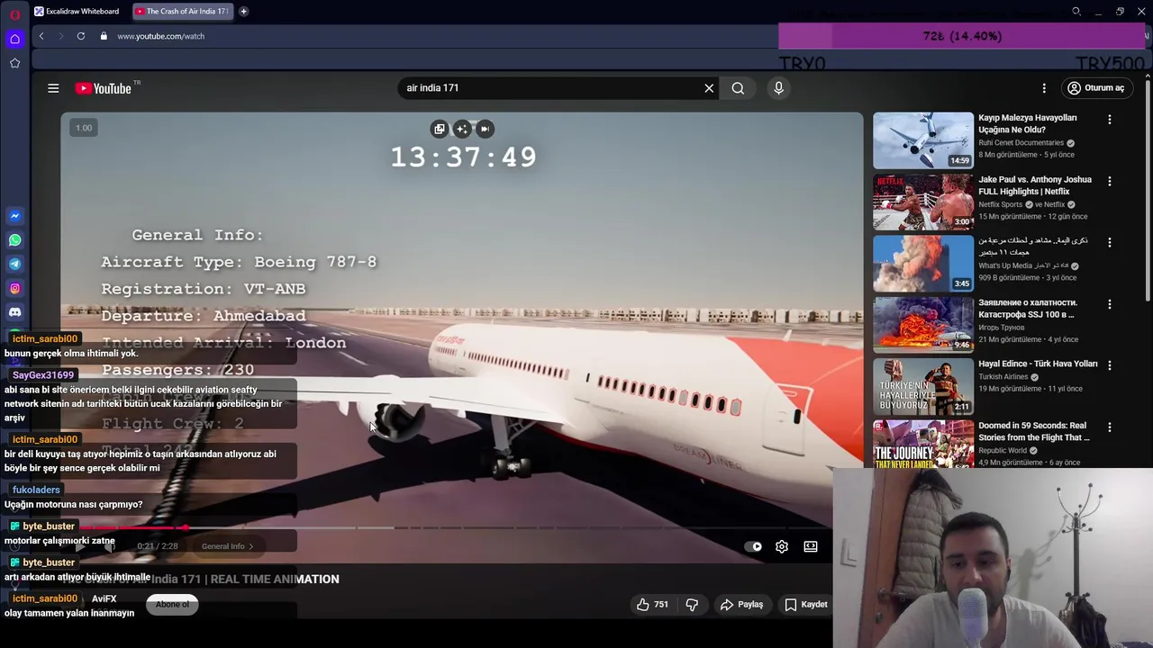
Task: Click the 1.00 playback speed badge
Action: [84, 128]
